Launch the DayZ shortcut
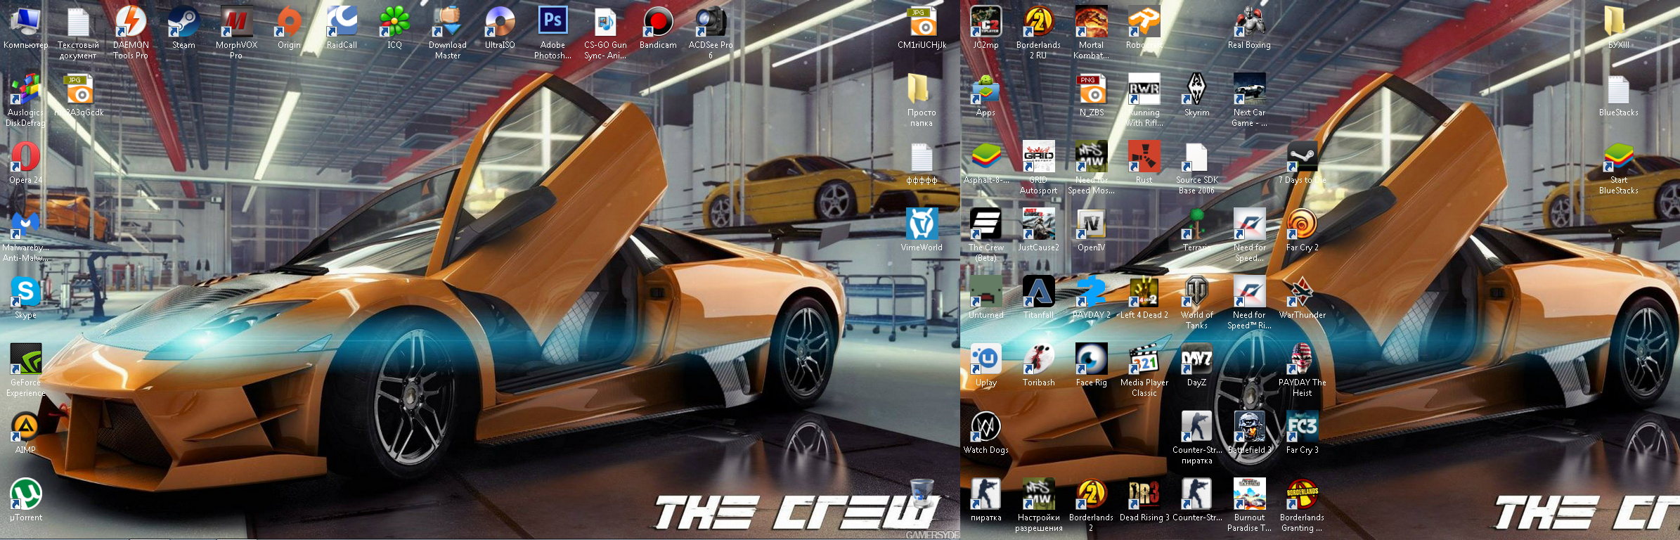Viewport: 1680px width, 540px height. click(1196, 360)
